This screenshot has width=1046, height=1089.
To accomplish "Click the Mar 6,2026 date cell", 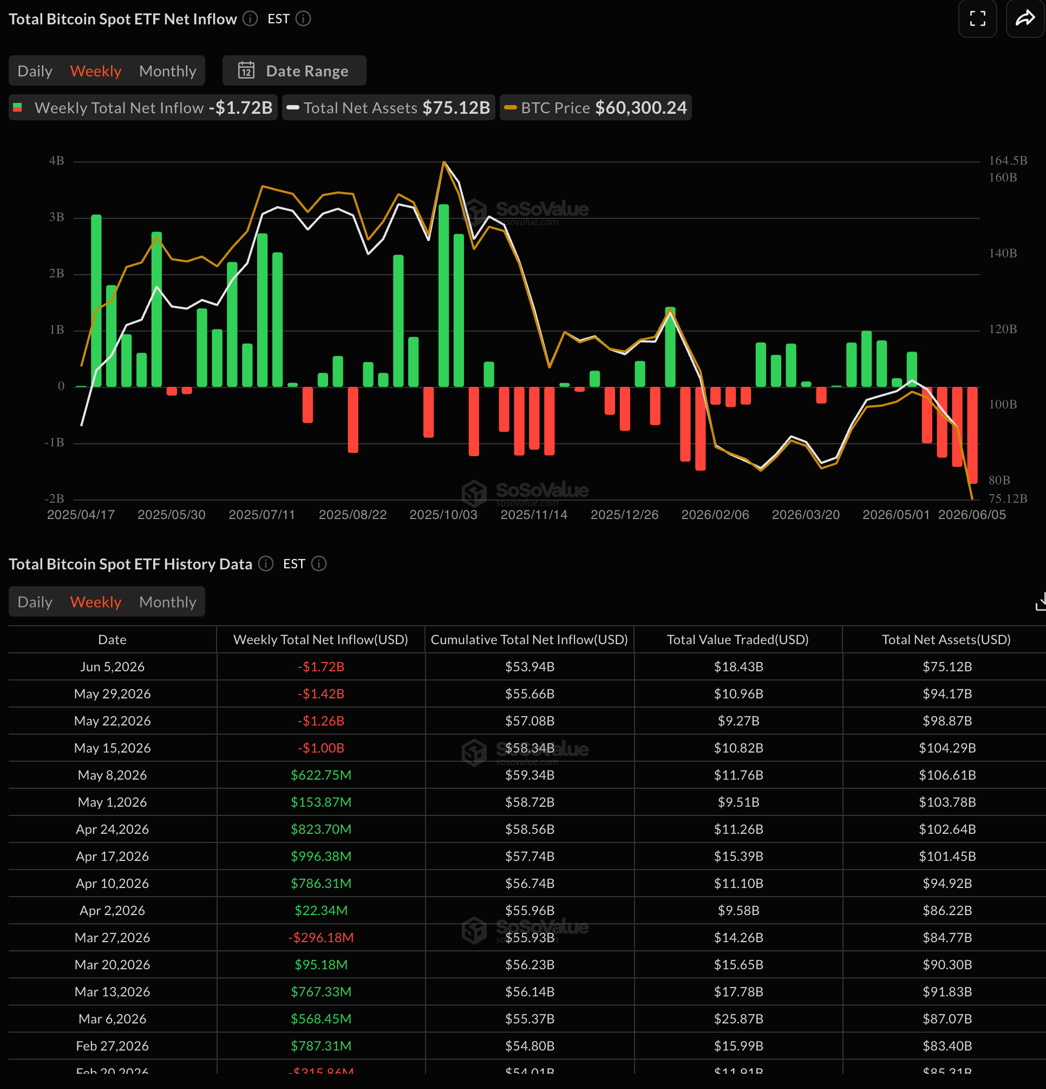I will (112, 1020).
